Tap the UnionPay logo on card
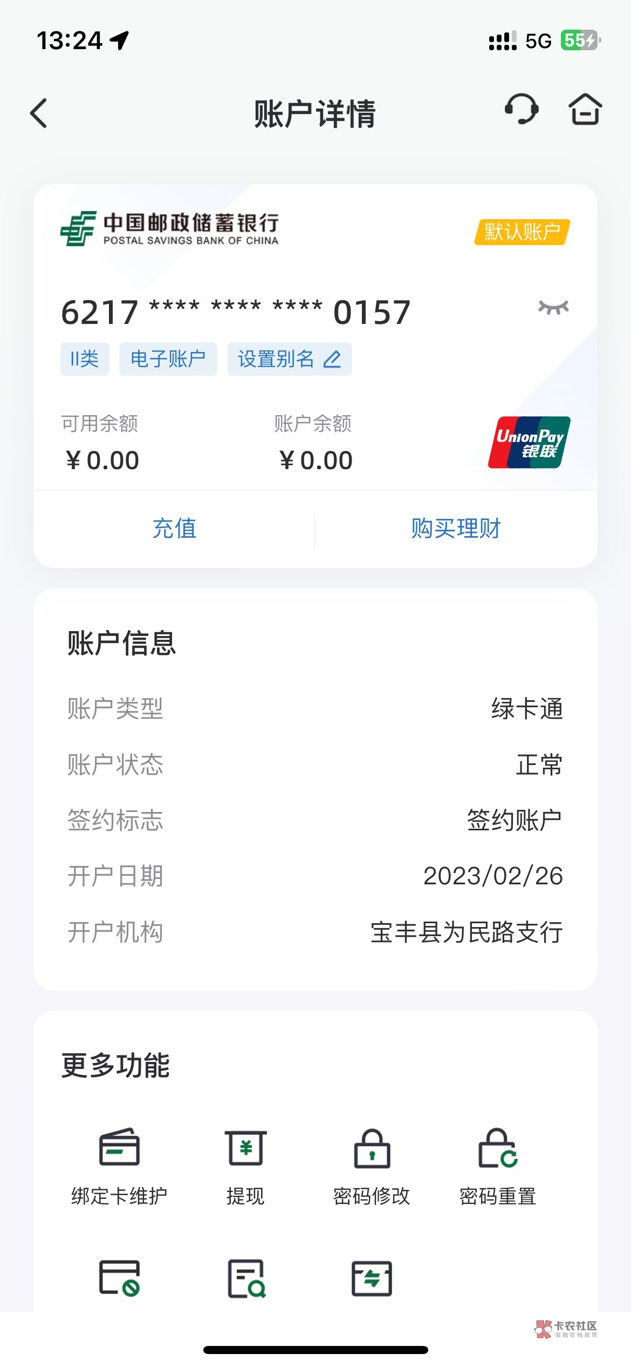 tap(529, 442)
